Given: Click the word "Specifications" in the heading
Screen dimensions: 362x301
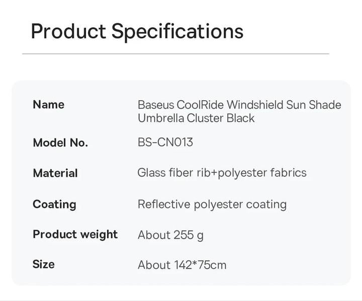Looking at the screenshot, I should [x=177, y=31].
